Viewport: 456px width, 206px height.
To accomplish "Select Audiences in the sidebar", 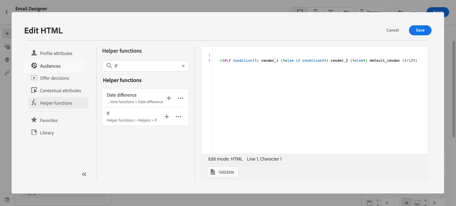I will point(50,66).
